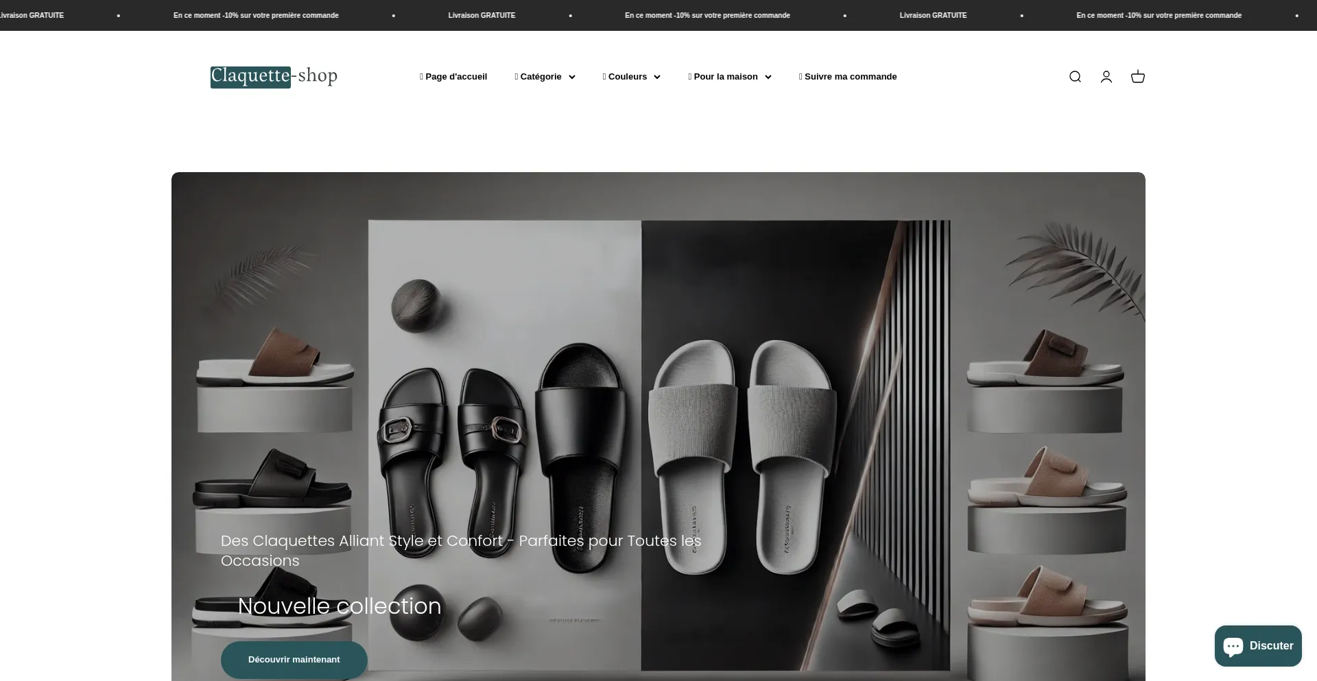This screenshot has width=1317, height=681.
Task: Expand the Catégorie dropdown menu
Action: [545, 77]
